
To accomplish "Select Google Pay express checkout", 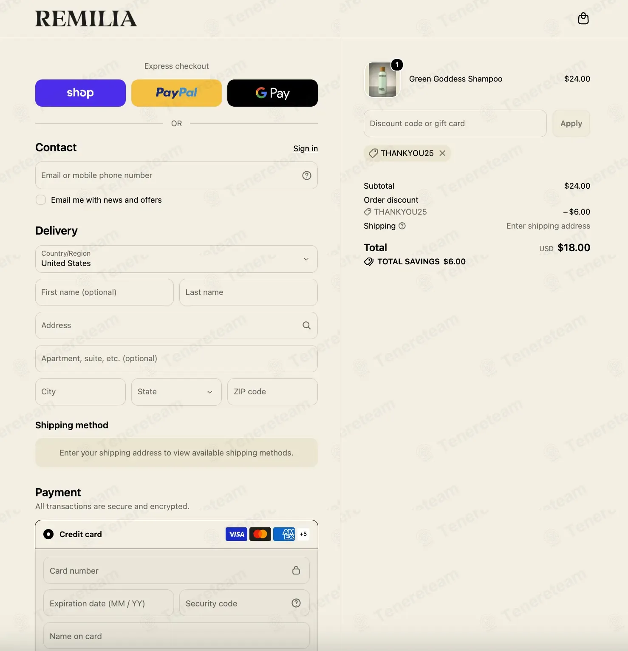I will 272,93.
